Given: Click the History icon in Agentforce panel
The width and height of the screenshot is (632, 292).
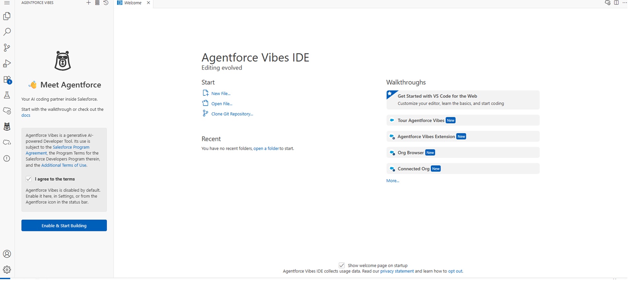Looking at the screenshot, I should coord(106,3).
